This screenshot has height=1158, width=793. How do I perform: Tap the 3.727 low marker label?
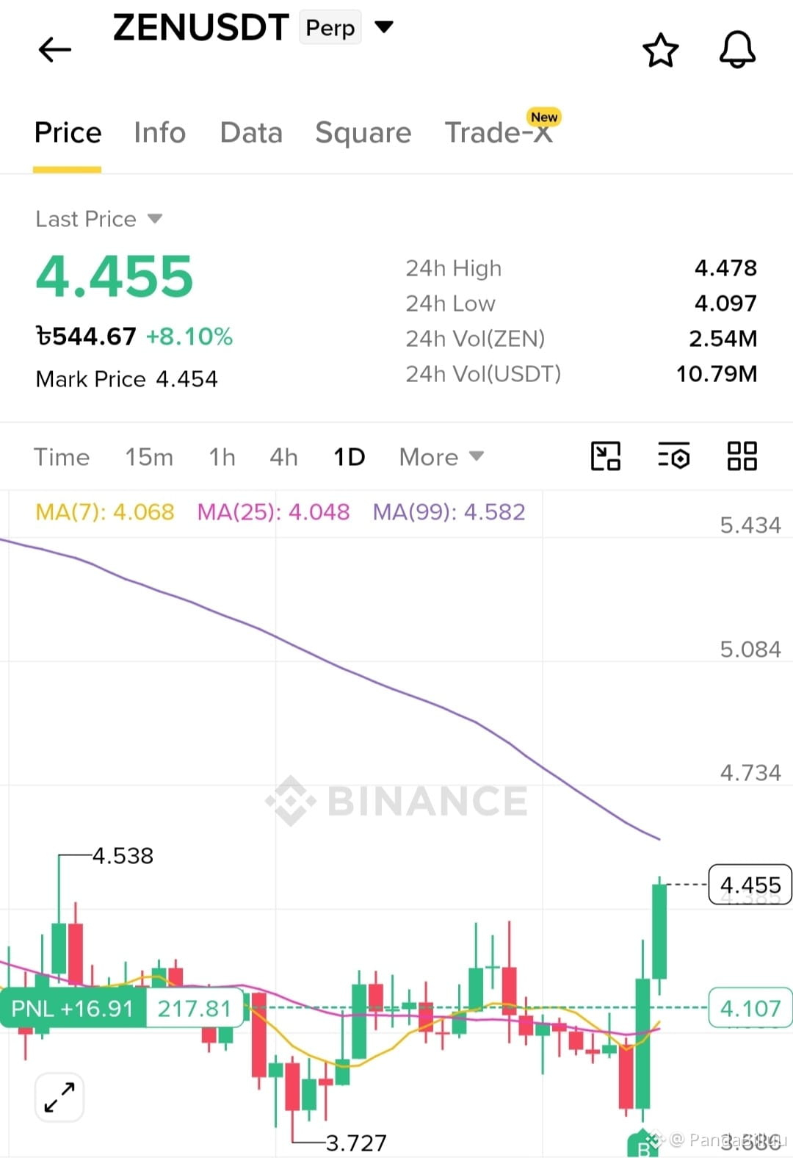[x=356, y=1143]
